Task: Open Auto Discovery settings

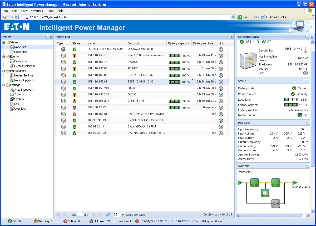Action: point(24,90)
